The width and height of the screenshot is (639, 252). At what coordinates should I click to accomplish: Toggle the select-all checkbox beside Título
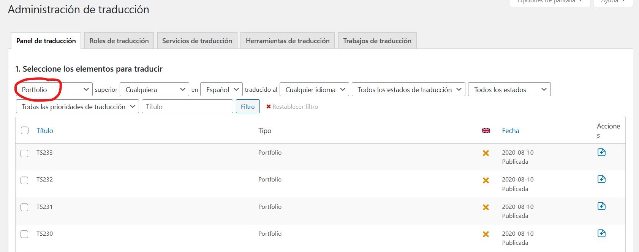(x=25, y=131)
